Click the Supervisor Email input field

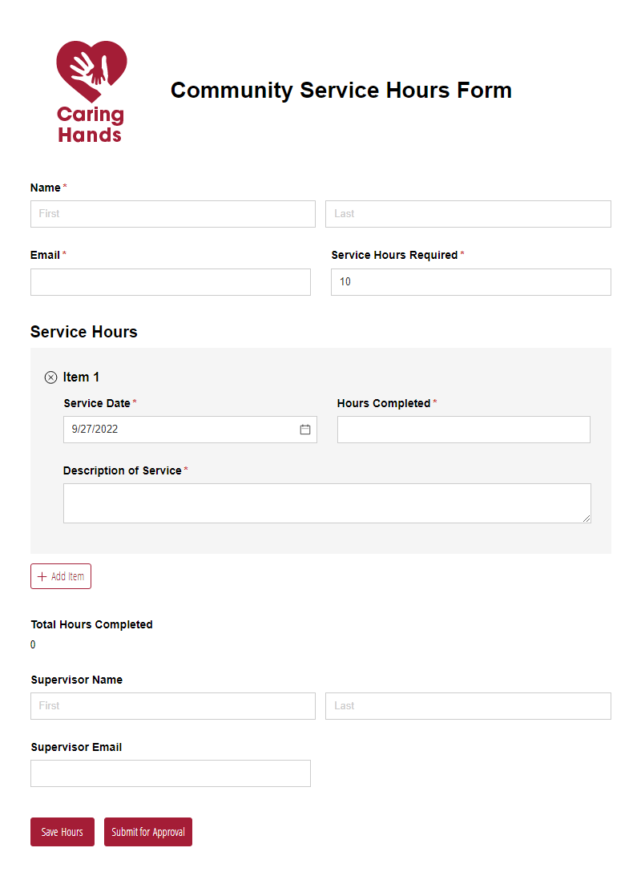click(170, 773)
